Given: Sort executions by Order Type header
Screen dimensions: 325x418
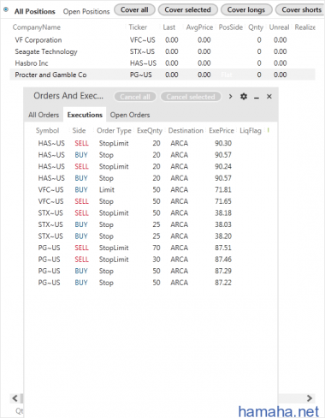Looking at the screenshot, I should (114, 131).
